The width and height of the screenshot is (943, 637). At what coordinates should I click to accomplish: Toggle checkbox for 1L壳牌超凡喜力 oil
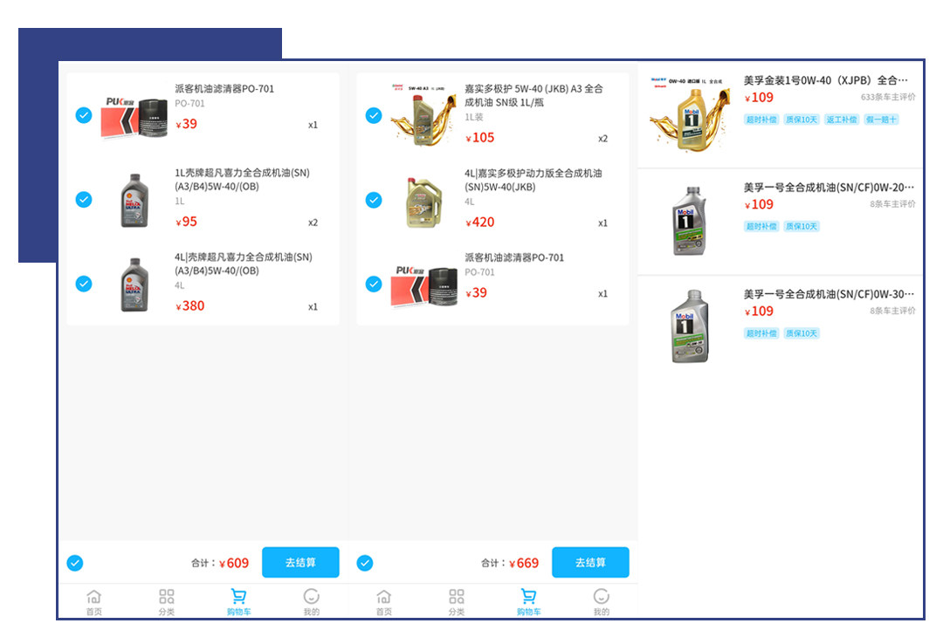84,200
